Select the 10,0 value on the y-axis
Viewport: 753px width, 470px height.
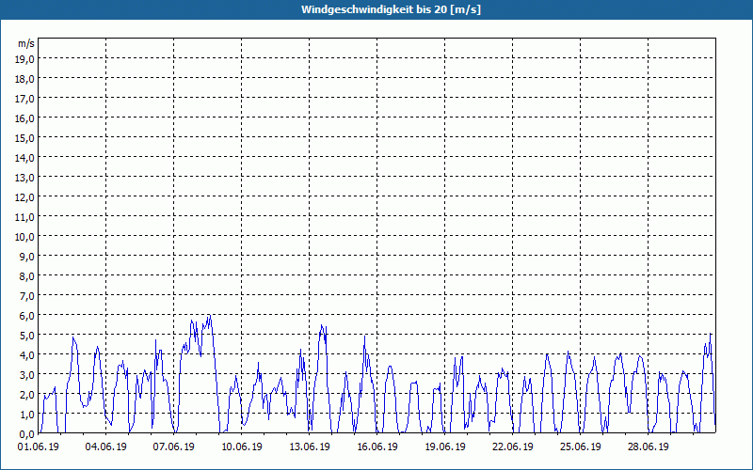tap(25, 236)
